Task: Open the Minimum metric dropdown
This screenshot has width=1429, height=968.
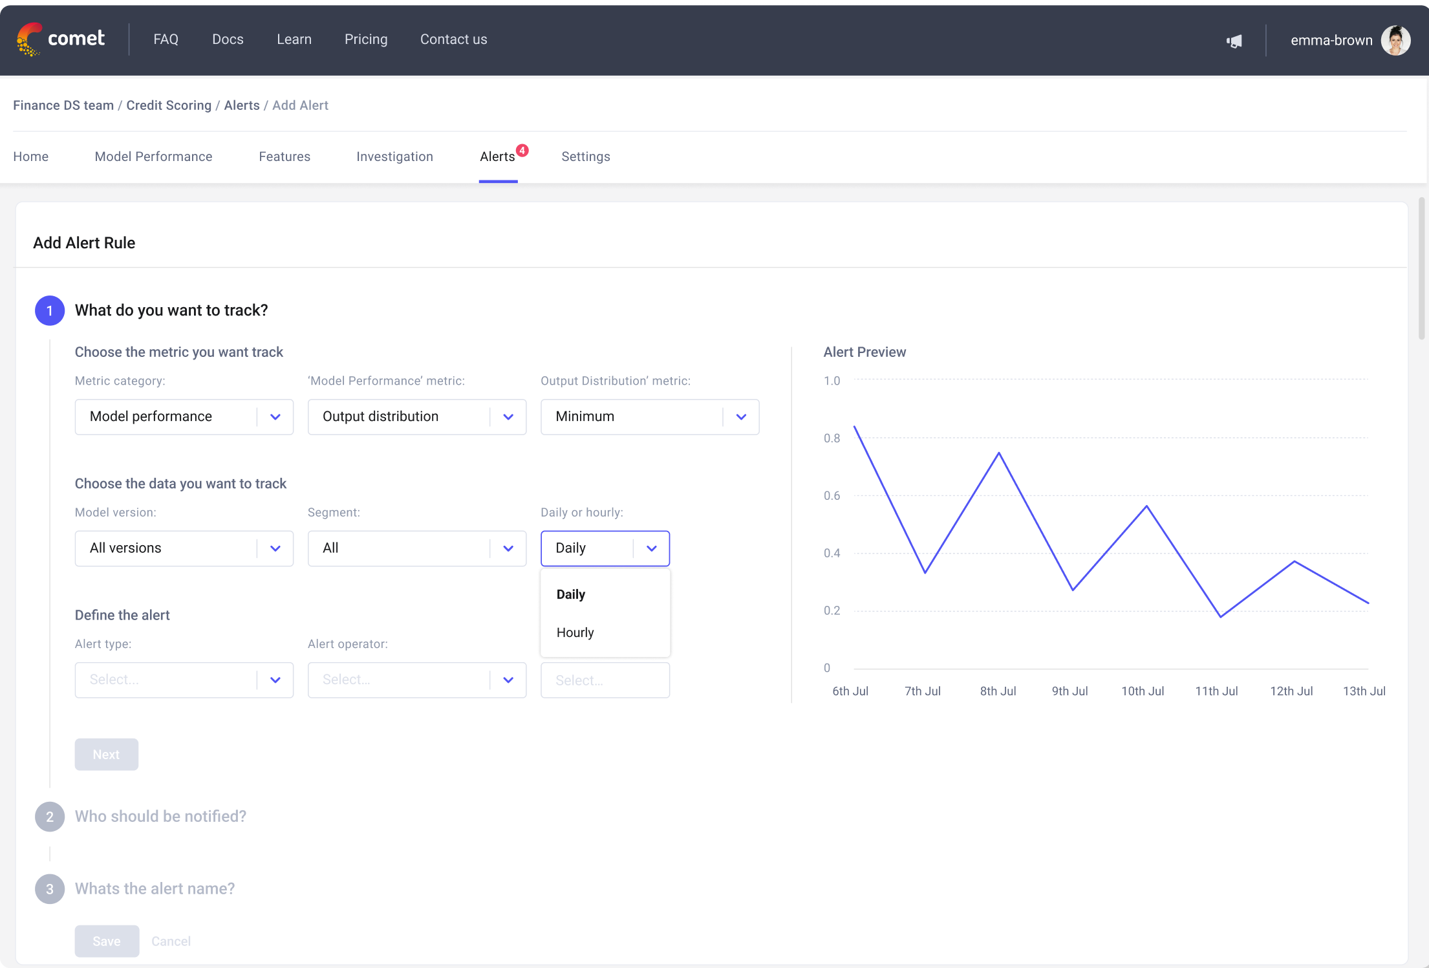Action: point(650,416)
